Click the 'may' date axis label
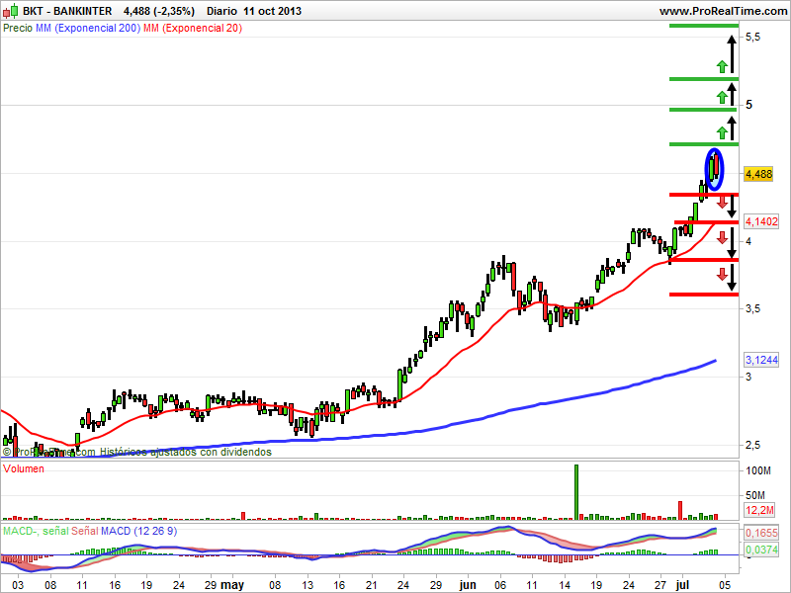The height and width of the screenshot is (593, 791). point(232,585)
